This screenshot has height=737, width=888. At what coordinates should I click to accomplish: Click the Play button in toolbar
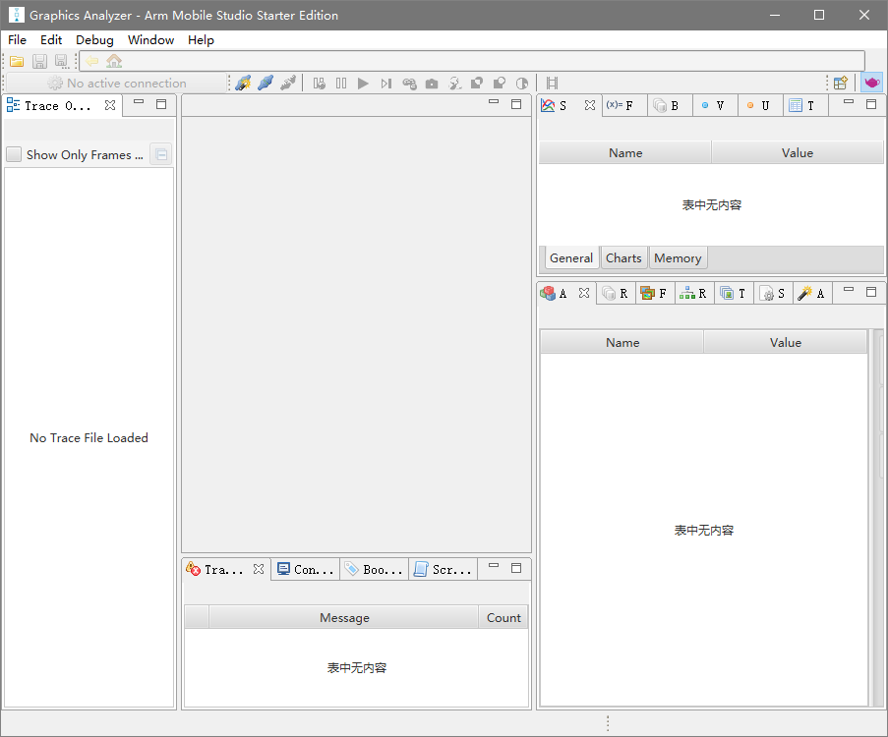pos(363,84)
